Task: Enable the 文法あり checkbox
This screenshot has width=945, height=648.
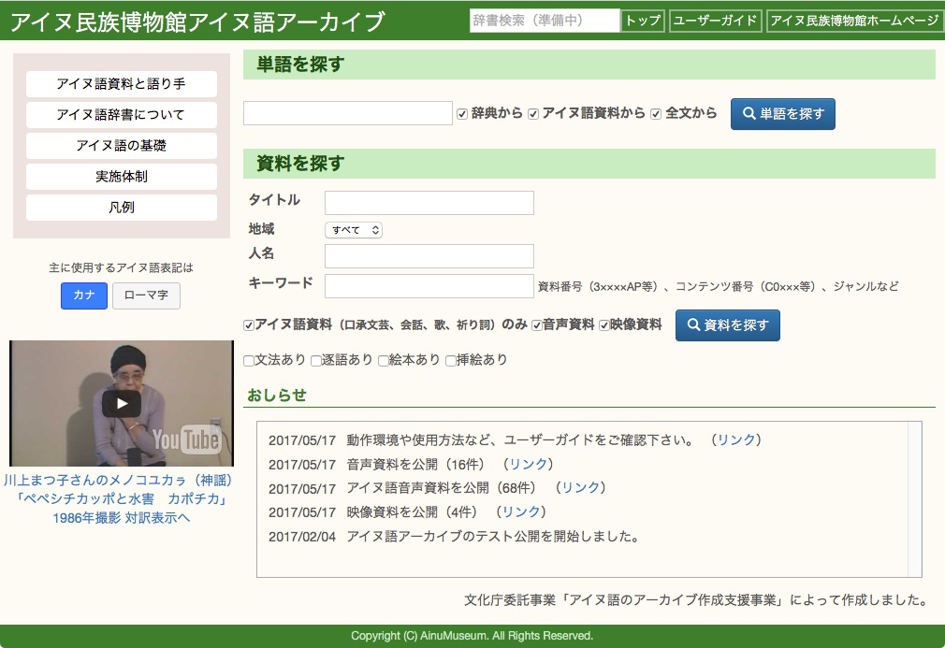Action: pyautogui.click(x=248, y=361)
